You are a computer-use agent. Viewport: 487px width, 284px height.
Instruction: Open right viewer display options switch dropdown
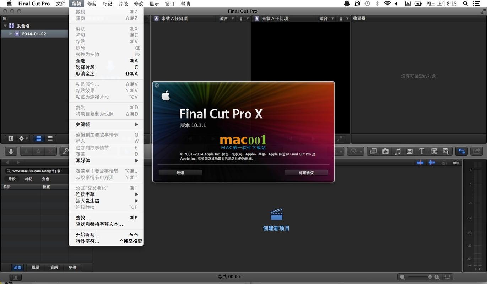point(344,18)
